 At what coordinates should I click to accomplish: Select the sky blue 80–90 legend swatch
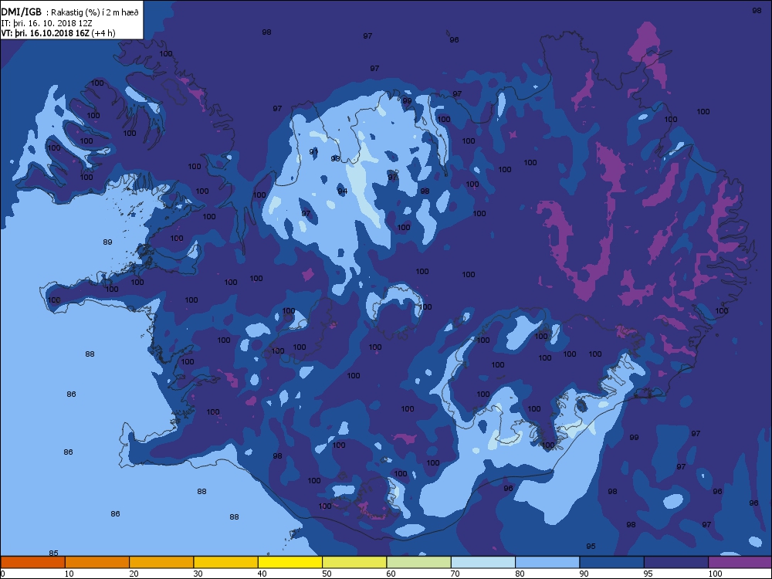[547, 562]
